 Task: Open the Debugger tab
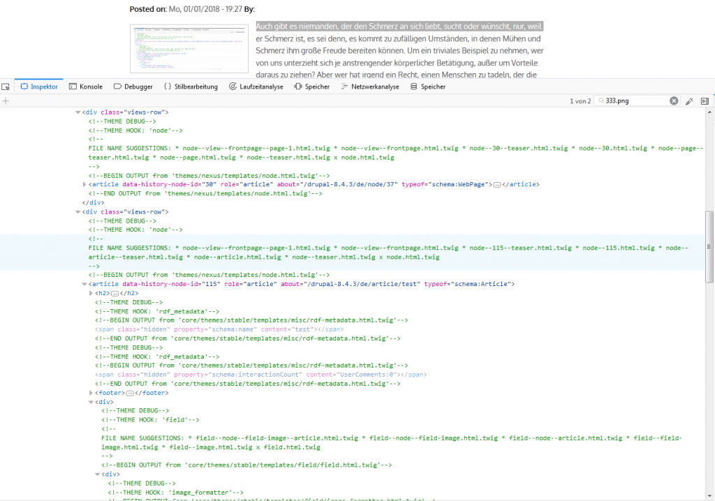(133, 87)
